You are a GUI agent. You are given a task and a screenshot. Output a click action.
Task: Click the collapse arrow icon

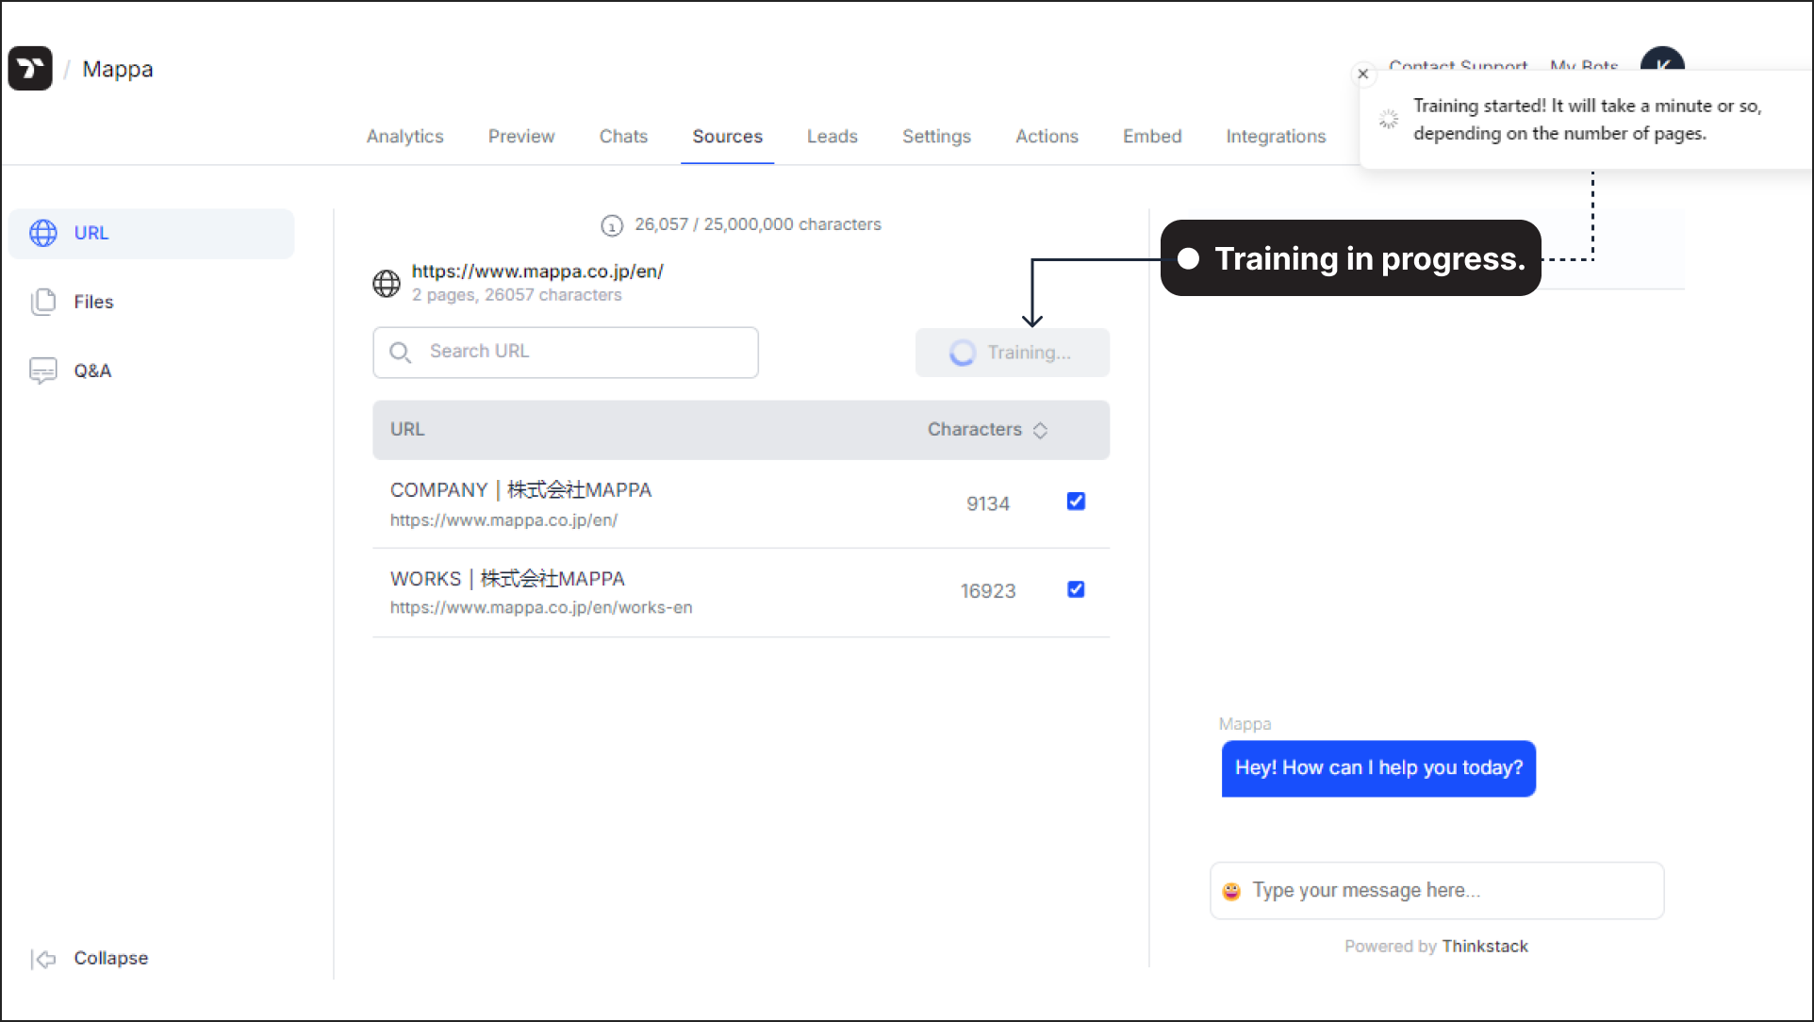tap(43, 959)
